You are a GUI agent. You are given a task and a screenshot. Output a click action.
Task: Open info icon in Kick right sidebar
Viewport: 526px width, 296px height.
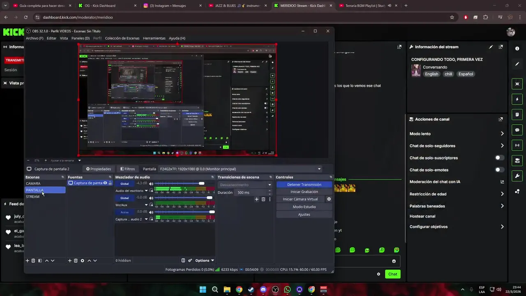point(517,49)
